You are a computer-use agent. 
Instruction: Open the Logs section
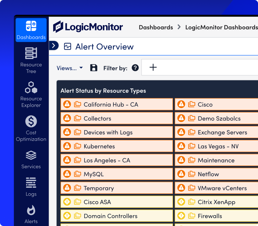coord(31,183)
